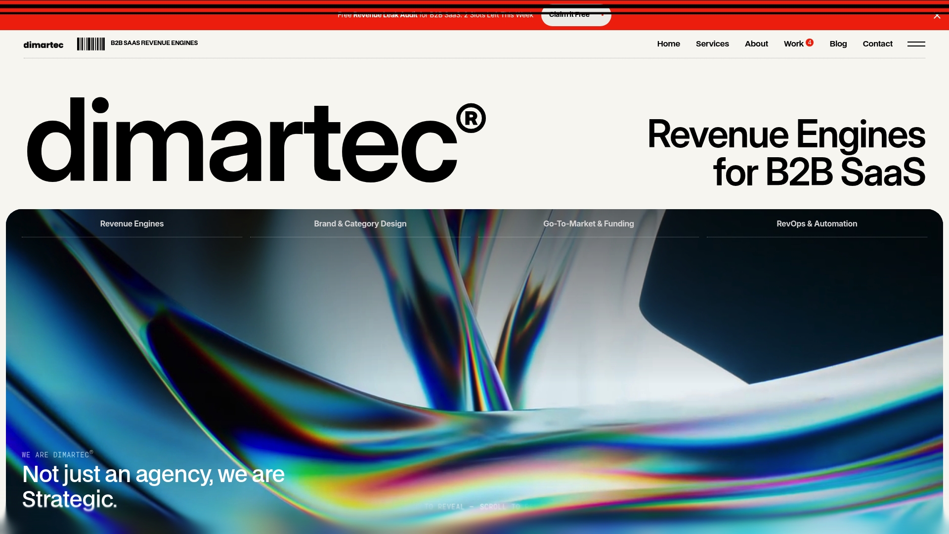Screen dimensions: 949x534
Task: Select the Revenue Engines tab
Action: (131, 223)
